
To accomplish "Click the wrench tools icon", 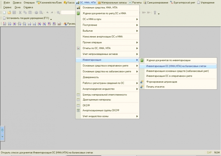I will pos(155,13).
